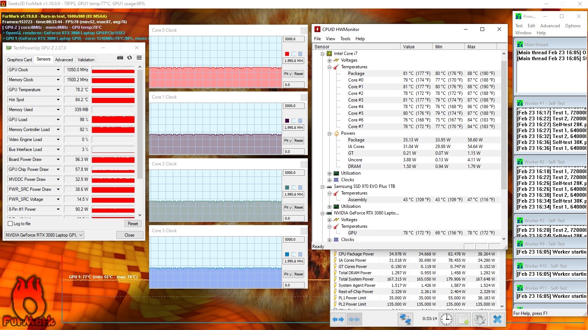
Task: Close the Core 1 Clock graph panel
Action: [x=304, y=97]
